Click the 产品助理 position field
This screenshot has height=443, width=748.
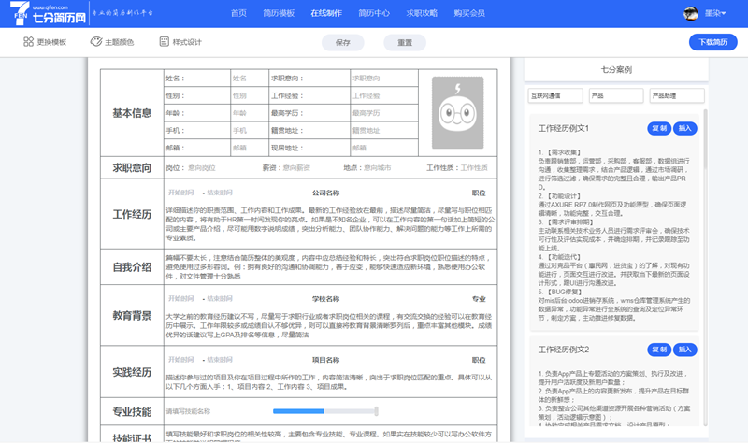676,96
